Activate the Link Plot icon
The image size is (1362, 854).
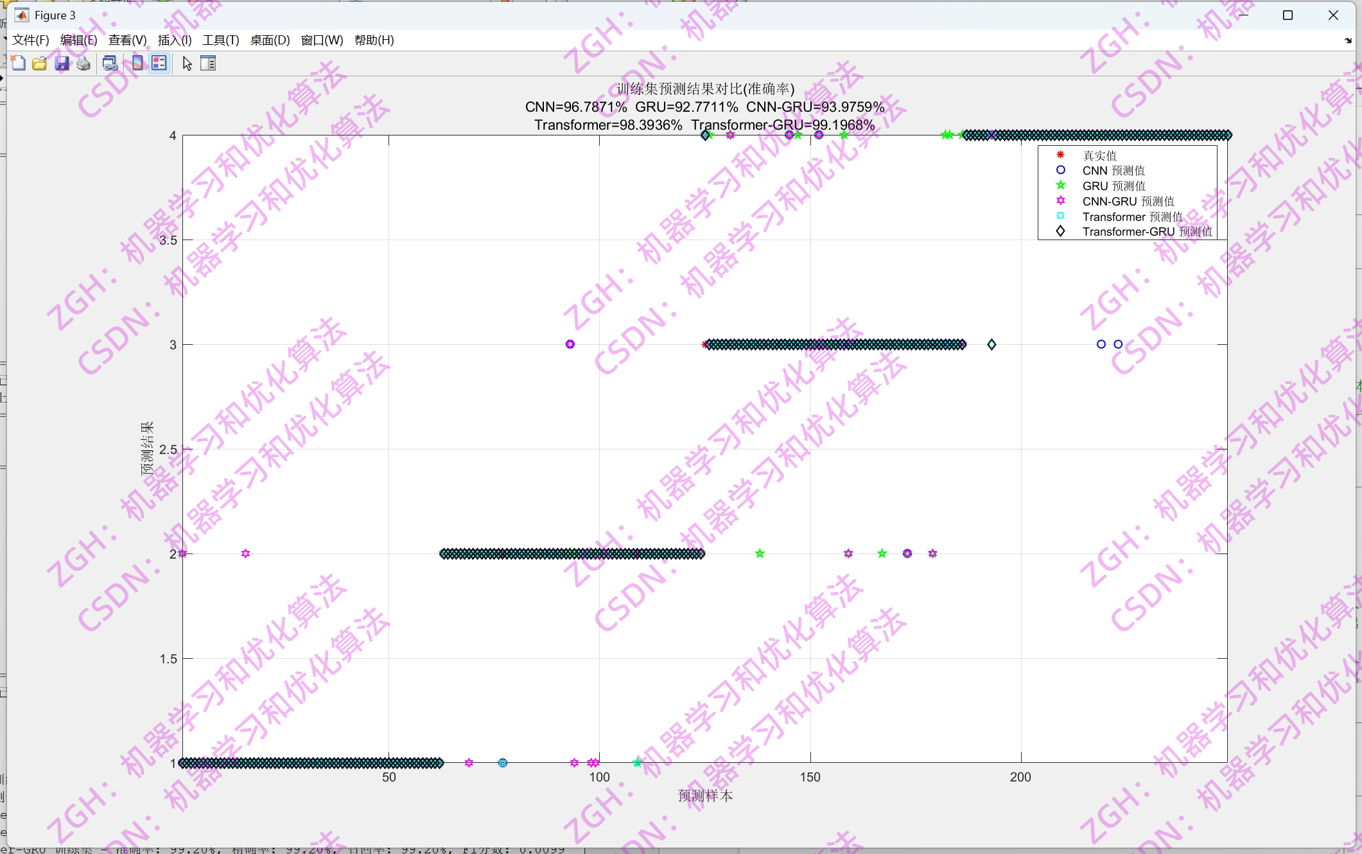coord(110,63)
